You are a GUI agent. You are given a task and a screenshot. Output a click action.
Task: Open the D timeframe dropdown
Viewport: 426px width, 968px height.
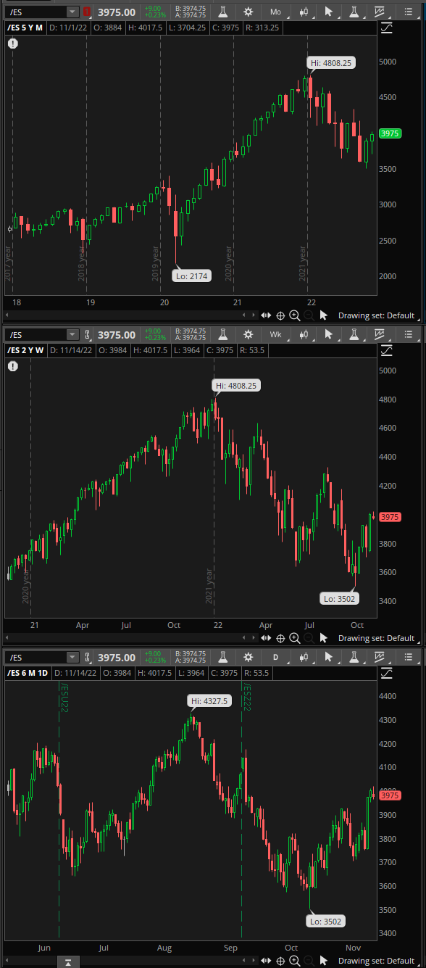[276, 658]
